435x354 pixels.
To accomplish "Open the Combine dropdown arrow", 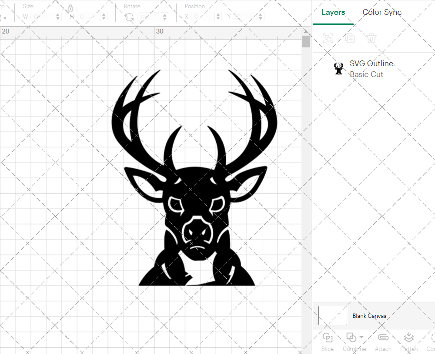I will pos(361,337).
